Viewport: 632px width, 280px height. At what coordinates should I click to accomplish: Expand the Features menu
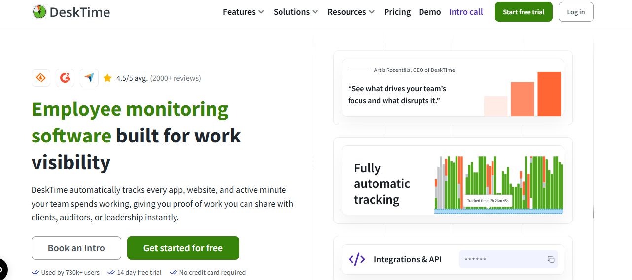244,12
